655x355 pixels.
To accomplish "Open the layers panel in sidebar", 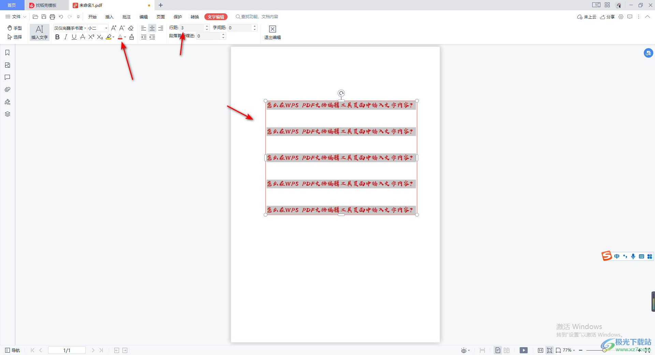I will [x=8, y=114].
